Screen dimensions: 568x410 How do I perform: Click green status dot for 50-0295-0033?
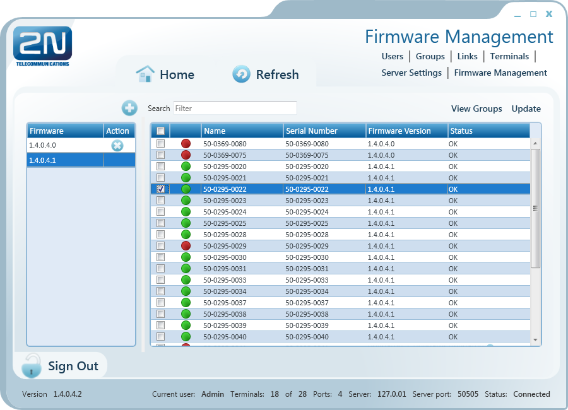click(186, 280)
